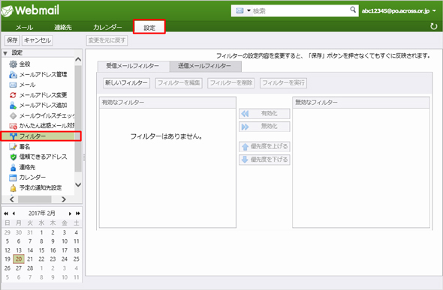Select date 20 in mini calendar
The width and height of the screenshot is (443, 290).
click(x=19, y=259)
